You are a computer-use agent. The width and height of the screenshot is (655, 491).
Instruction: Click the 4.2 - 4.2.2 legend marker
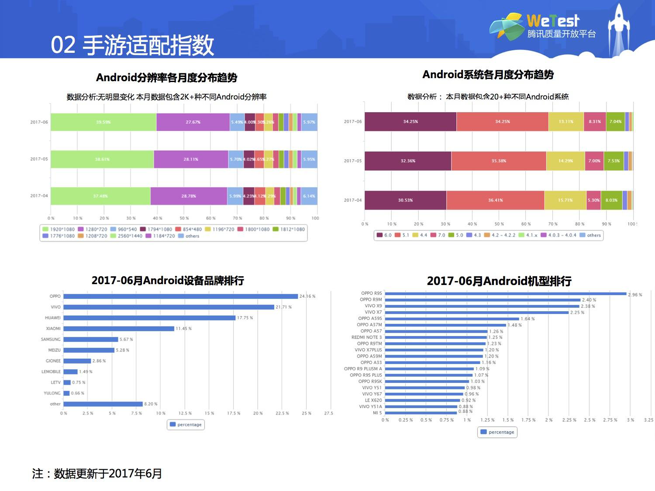pos(487,235)
